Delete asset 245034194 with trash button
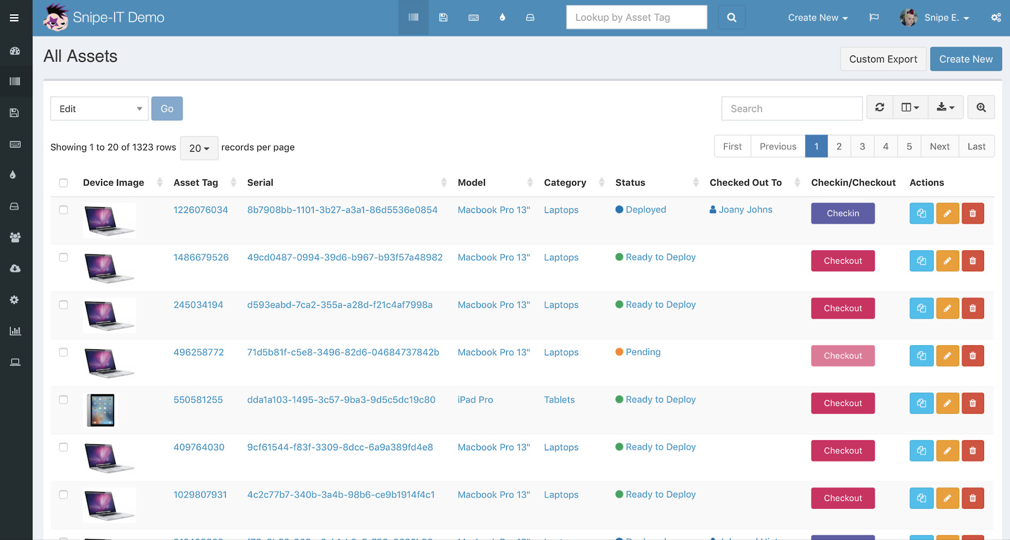This screenshot has height=540, width=1010. point(973,308)
